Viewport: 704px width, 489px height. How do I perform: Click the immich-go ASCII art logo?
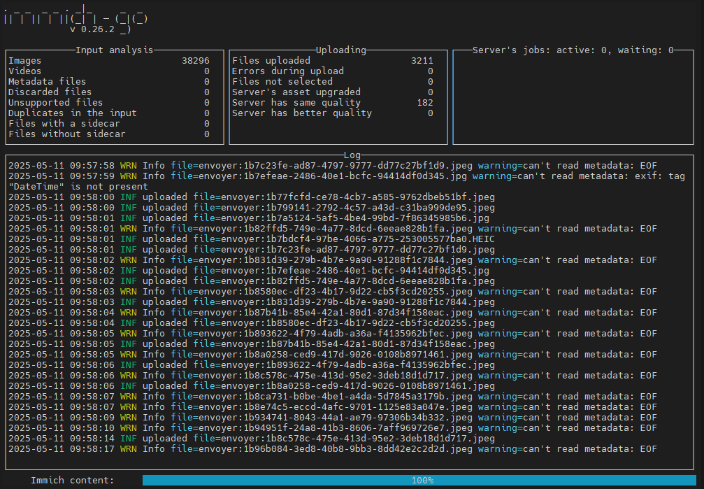(76, 18)
